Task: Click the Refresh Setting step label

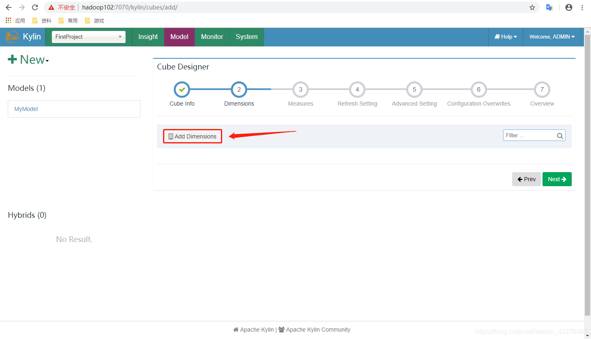Action: (x=357, y=104)
